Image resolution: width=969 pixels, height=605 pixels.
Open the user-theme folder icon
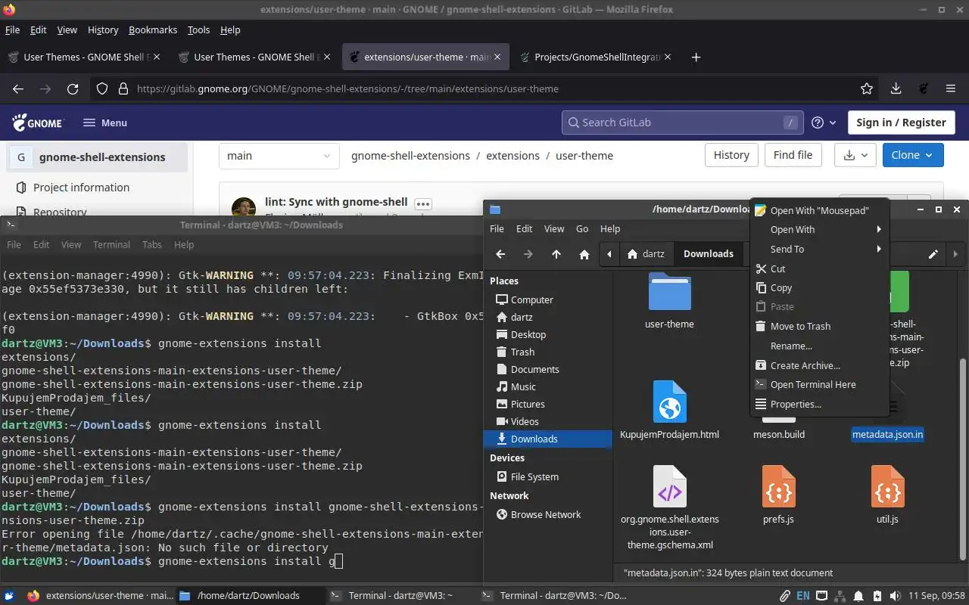tap(669, 292)
